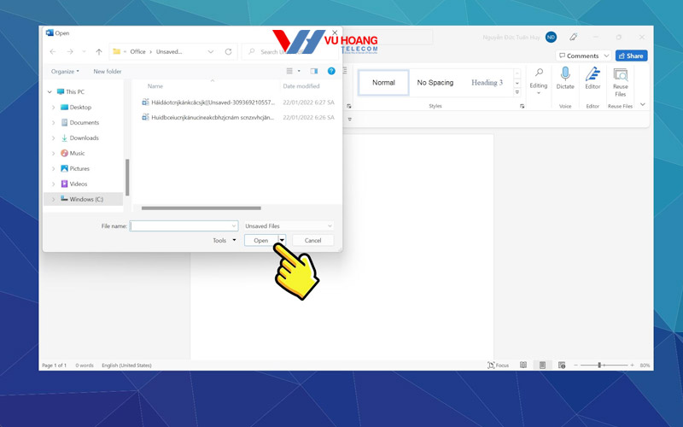Expand the Organize dropdown menu

point(65,72)
